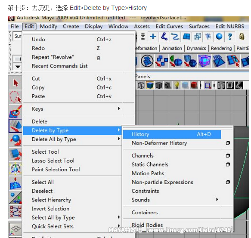
Task: Select the Universal Manipulator tool
Action: click(x=15, y=169)
